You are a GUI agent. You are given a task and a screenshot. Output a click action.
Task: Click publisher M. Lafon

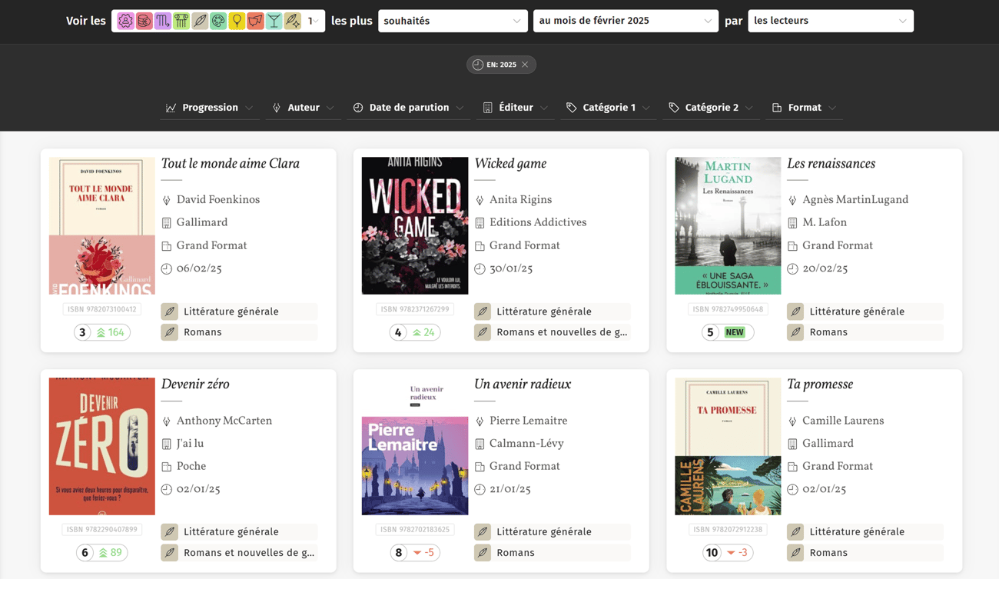825,222
